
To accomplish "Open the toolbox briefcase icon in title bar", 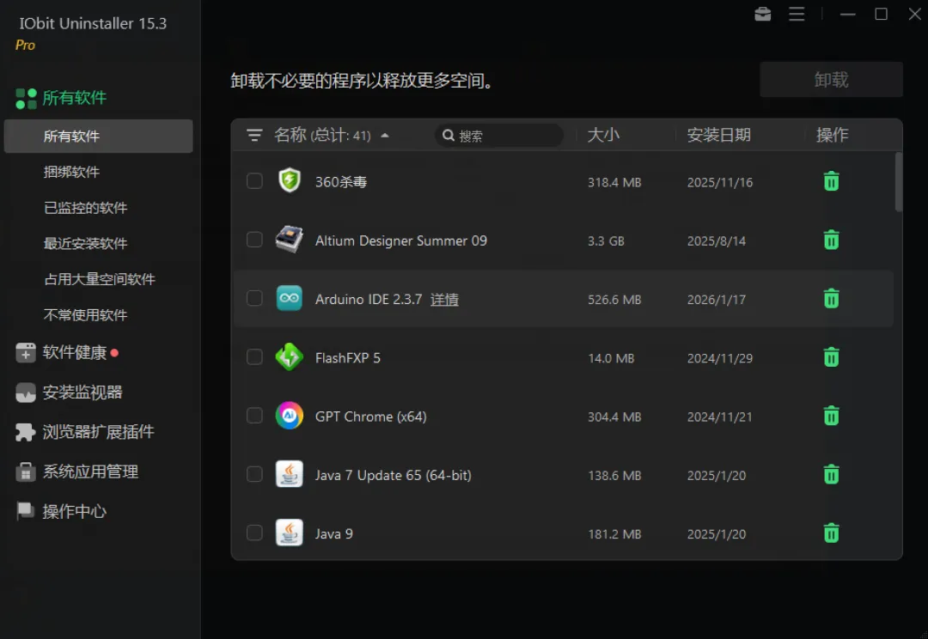I will pos(762,14).
